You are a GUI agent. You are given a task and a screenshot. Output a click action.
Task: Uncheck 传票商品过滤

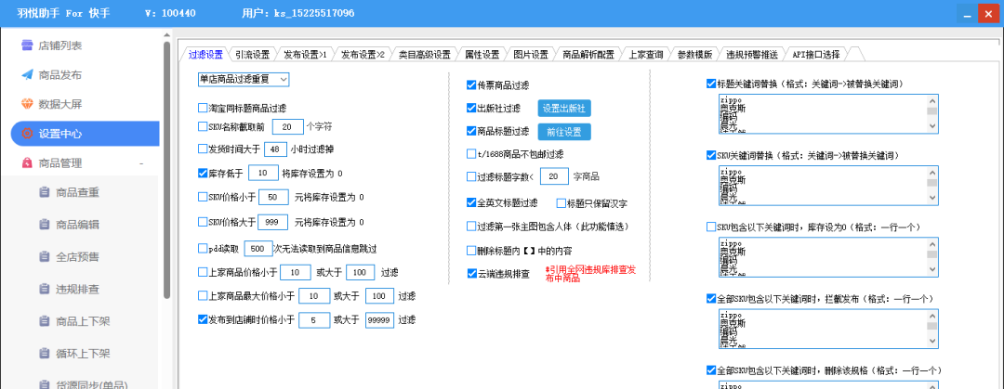pyautogui.click(x=471, y=84)
